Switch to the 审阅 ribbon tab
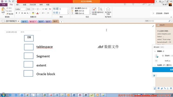The height and width of the screenshot is (97, 173). [41, 5]
